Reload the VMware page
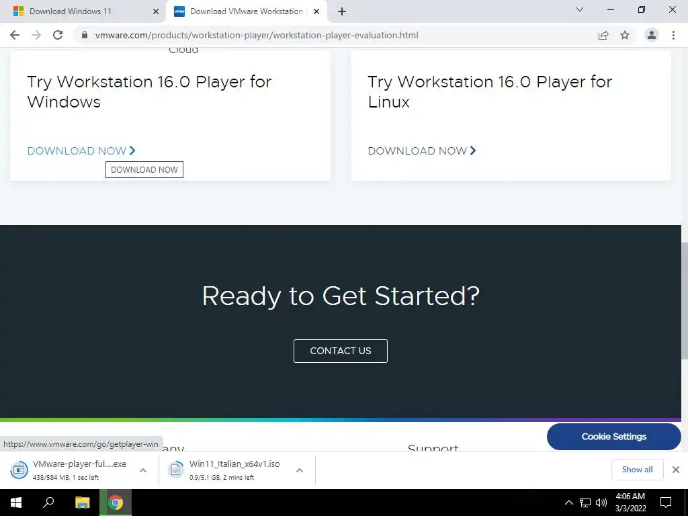688x516 pixels. [x=58, y=35]
